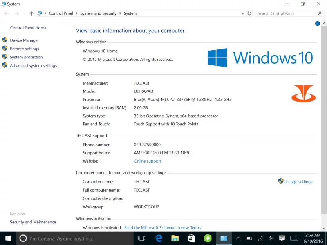Click the shield icon next to Change settings
The width and height of the screenshot is (327, 245).
click(281, 181)
